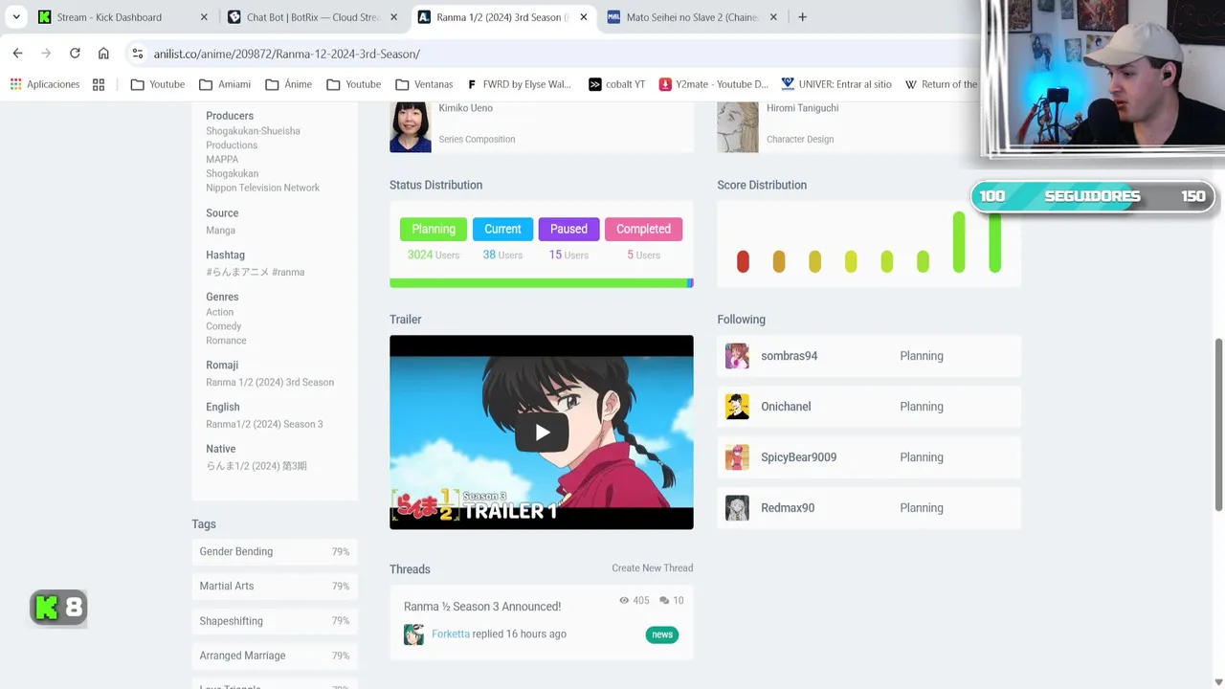This screenshot has width=1225, height=689.
Task: Open first Youtube bookmark folder
Action: pyautogui.click(x=158, y=84)
